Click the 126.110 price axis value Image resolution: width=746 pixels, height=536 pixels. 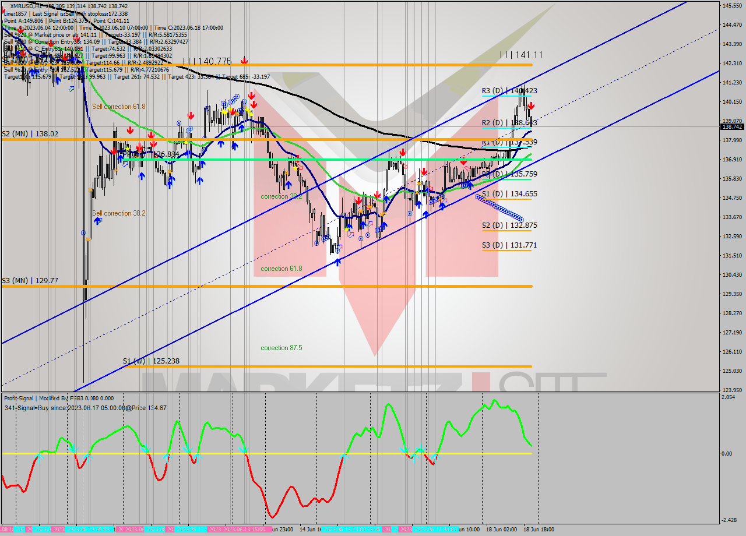pyautogui.click(x=732, y=351)
